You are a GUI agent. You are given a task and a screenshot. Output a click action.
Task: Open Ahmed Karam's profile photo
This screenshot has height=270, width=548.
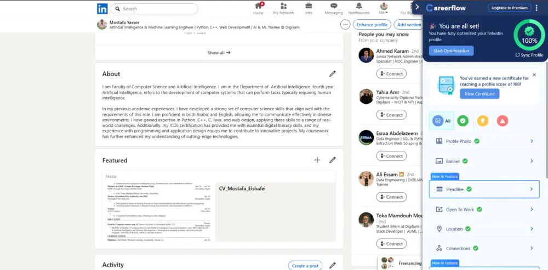pos(366,55)
